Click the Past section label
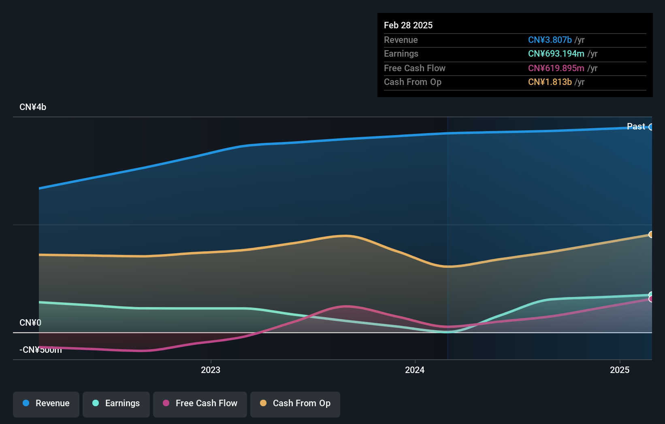 [x=635, y=126]
